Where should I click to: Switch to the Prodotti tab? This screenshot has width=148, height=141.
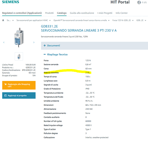pyautogui.click(x=49, y=13)
